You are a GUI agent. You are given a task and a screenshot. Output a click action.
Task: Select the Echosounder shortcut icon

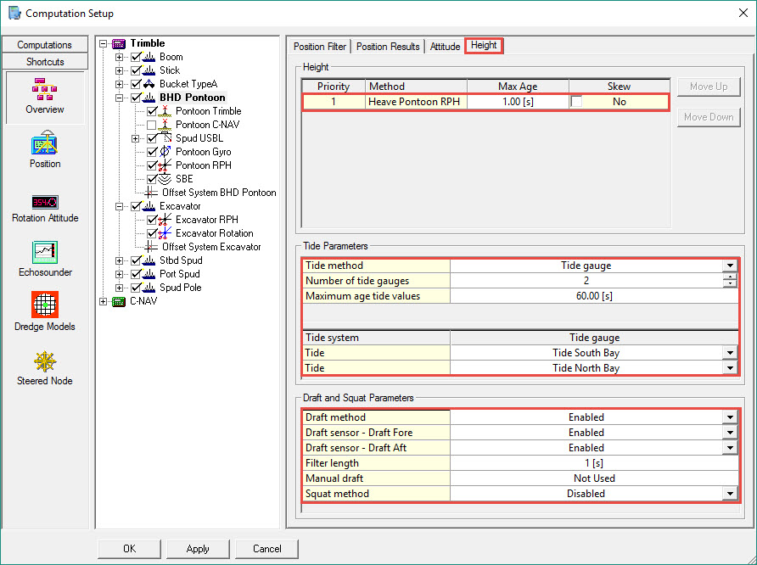[x=45, y=253]
